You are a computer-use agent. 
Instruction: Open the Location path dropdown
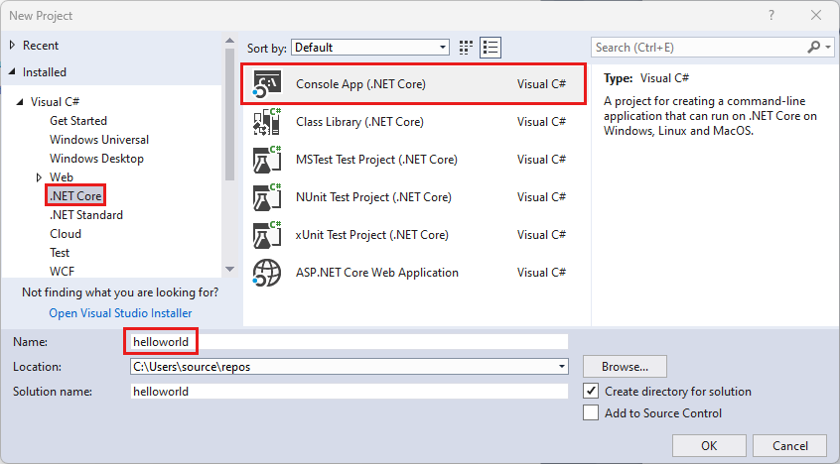click(x=562, y=367)
